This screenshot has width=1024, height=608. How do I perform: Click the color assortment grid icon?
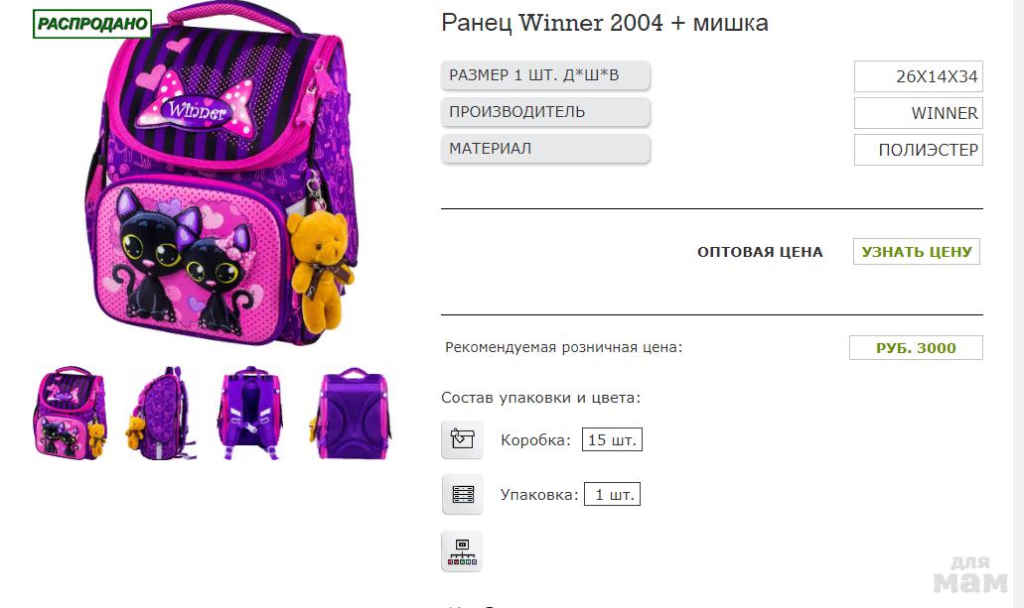tap(462, 551)
